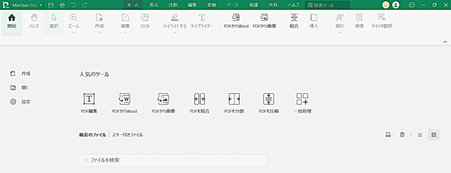Screen dimensions: 451x173
Task: Switch recent files to list view
Action: 420,134
